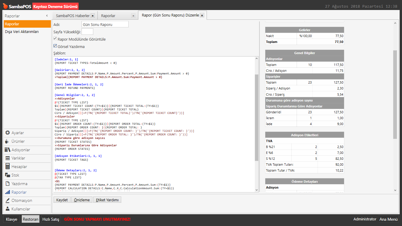The height and width of the screenshot is (226, 402).
Task: Click the preview pane scrollbar down arrow
Action: (x=395, y=190)
